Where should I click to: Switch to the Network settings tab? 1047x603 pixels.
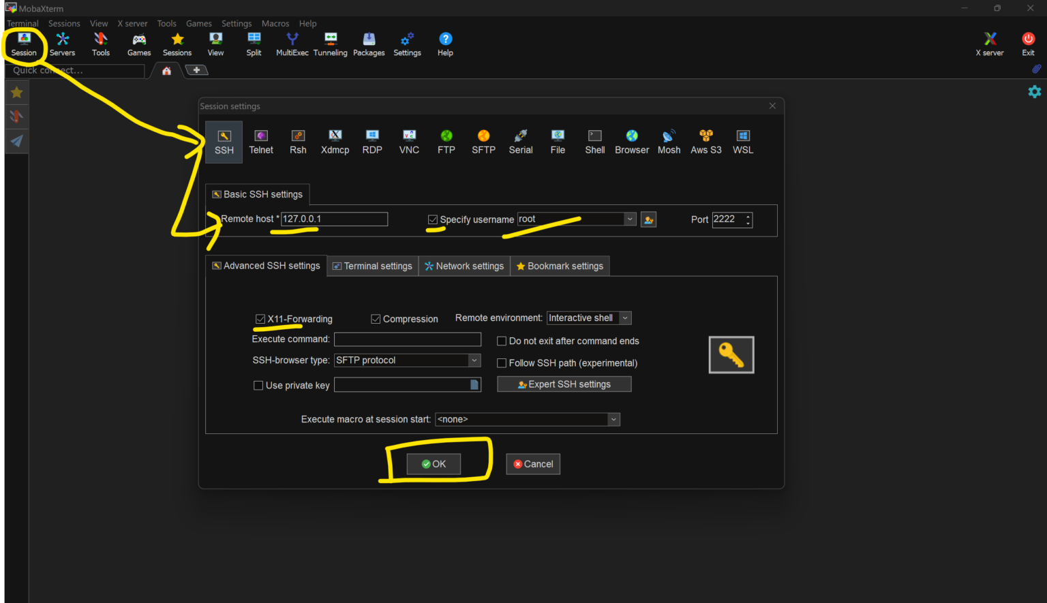pos(464,266)
